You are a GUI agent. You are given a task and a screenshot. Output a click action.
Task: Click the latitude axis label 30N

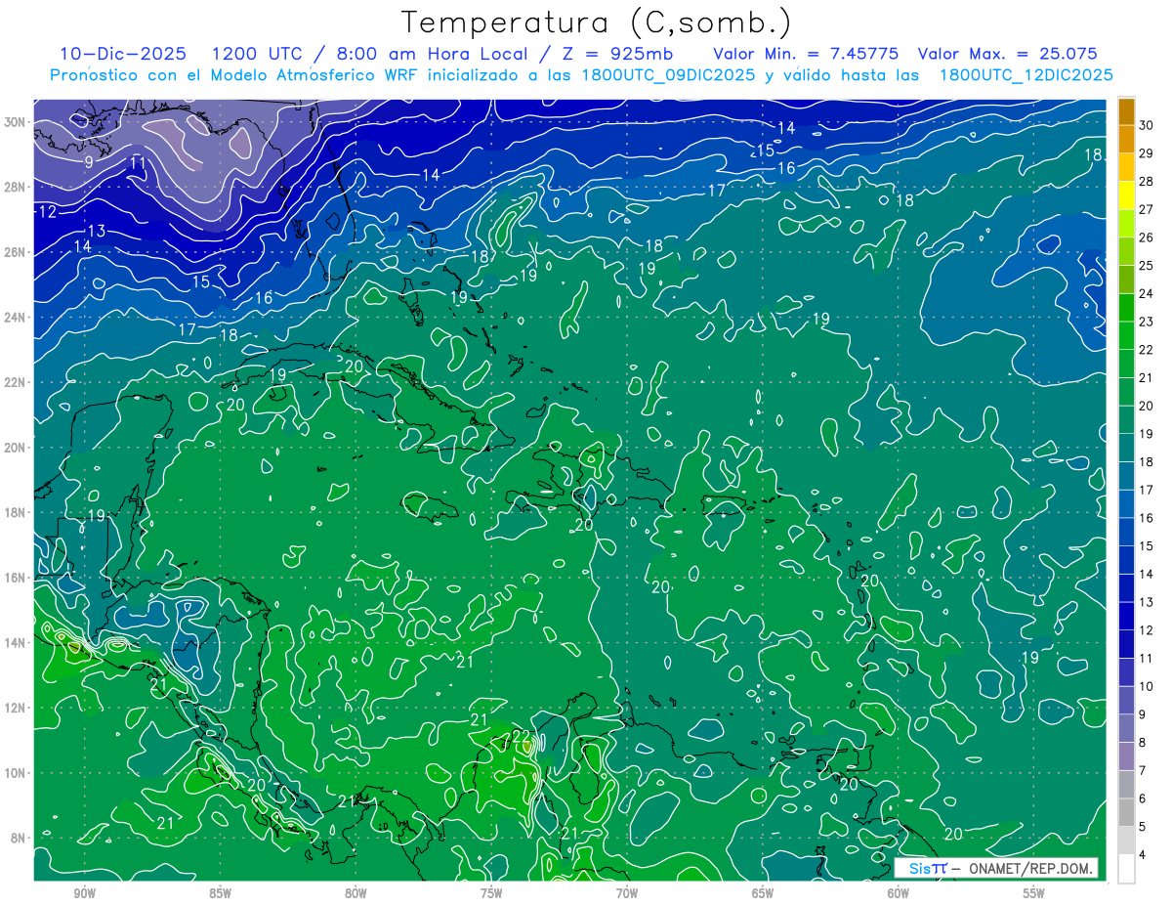pyautogui.click(x=16, y=122)
